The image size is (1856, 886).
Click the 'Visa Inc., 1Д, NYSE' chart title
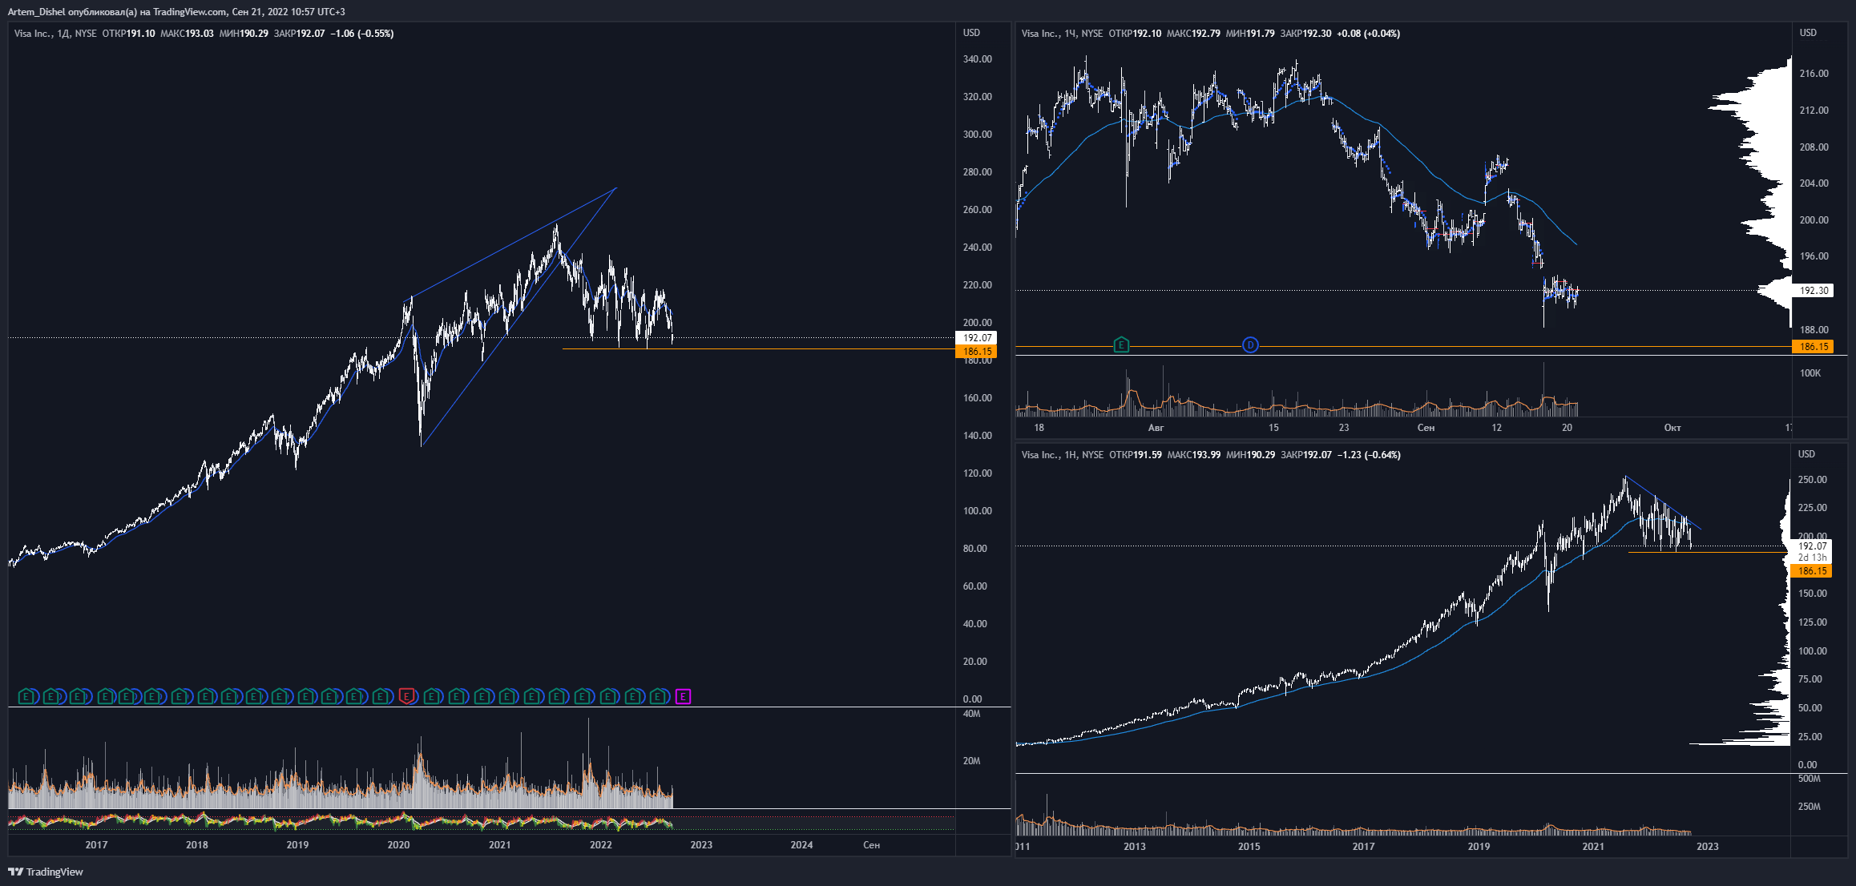tap(55, 34)
